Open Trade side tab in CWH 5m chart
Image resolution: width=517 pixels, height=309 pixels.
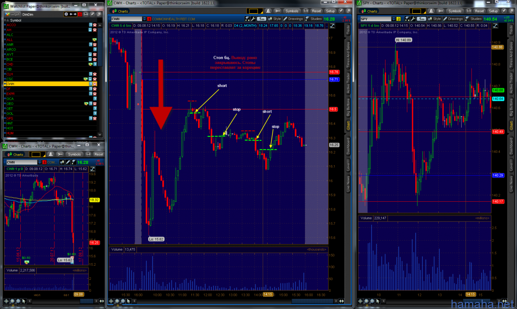(x=348, y=30)
